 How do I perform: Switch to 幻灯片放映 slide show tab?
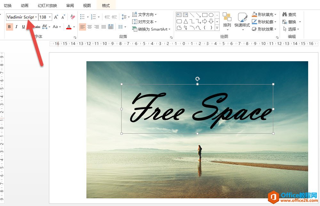point(47,5)
